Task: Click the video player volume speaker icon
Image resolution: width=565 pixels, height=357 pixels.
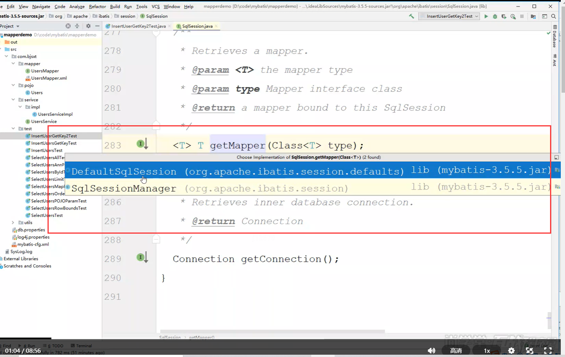Action: (x=432, y=350)
